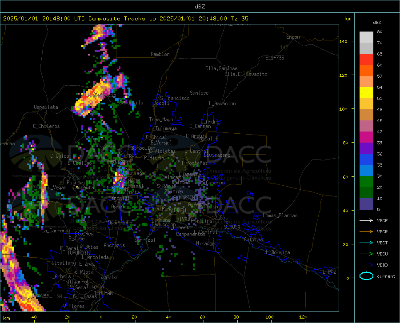Click the Ramblon label near map top

160,54
